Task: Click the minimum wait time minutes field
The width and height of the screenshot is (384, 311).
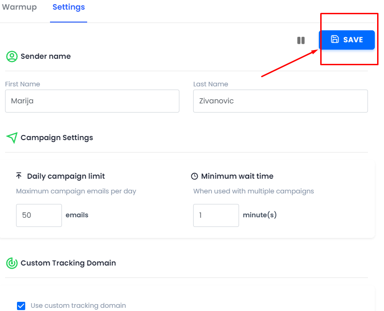Action: coord(216,215)
